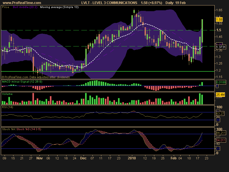Viewport: 229px width, 172px height.
Task: Select the 25 date label before Feb
Action: [x=163, y=158]
